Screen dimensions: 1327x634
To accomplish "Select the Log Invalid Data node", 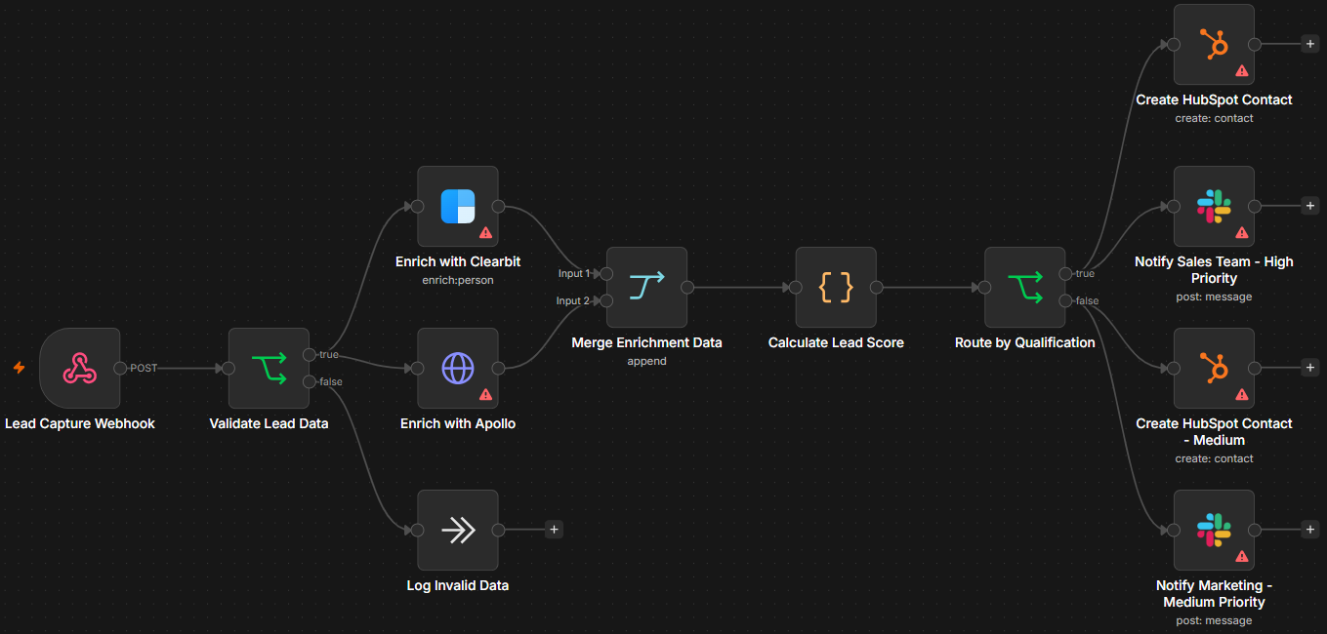I will click(458, 531).
